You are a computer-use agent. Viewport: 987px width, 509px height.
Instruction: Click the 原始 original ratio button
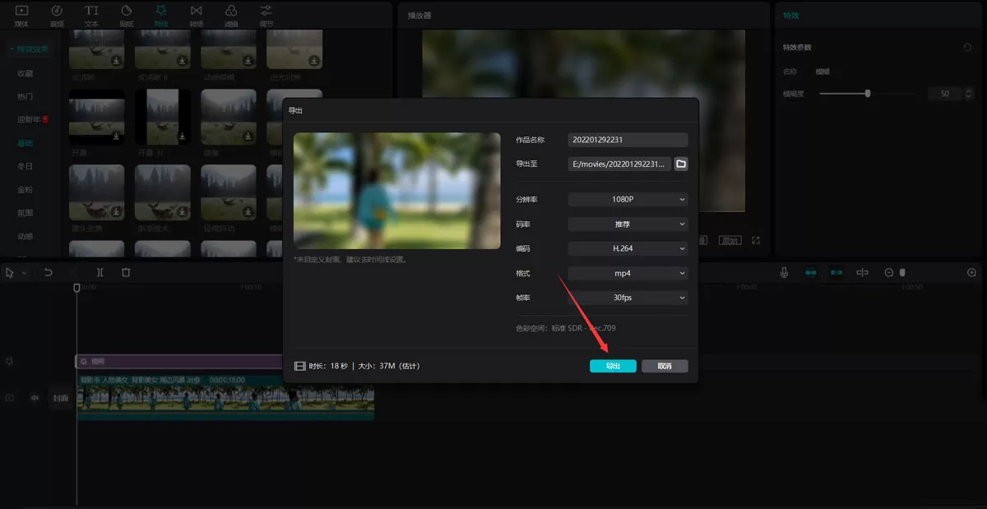[x=730, y=241]
